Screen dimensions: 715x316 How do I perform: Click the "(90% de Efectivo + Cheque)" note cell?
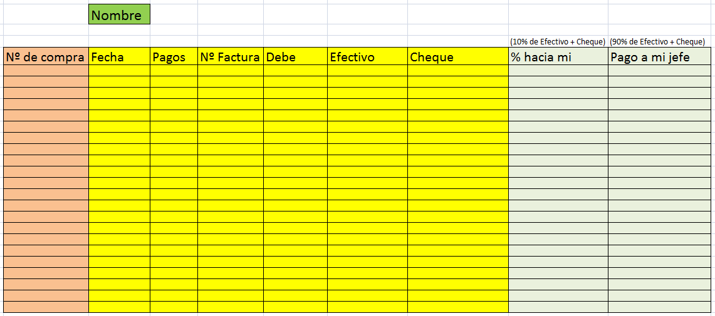tap(659, 42)
